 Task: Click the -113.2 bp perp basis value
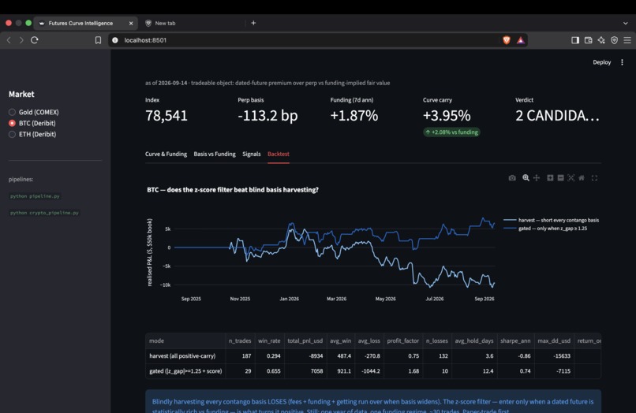coord(267,116)
